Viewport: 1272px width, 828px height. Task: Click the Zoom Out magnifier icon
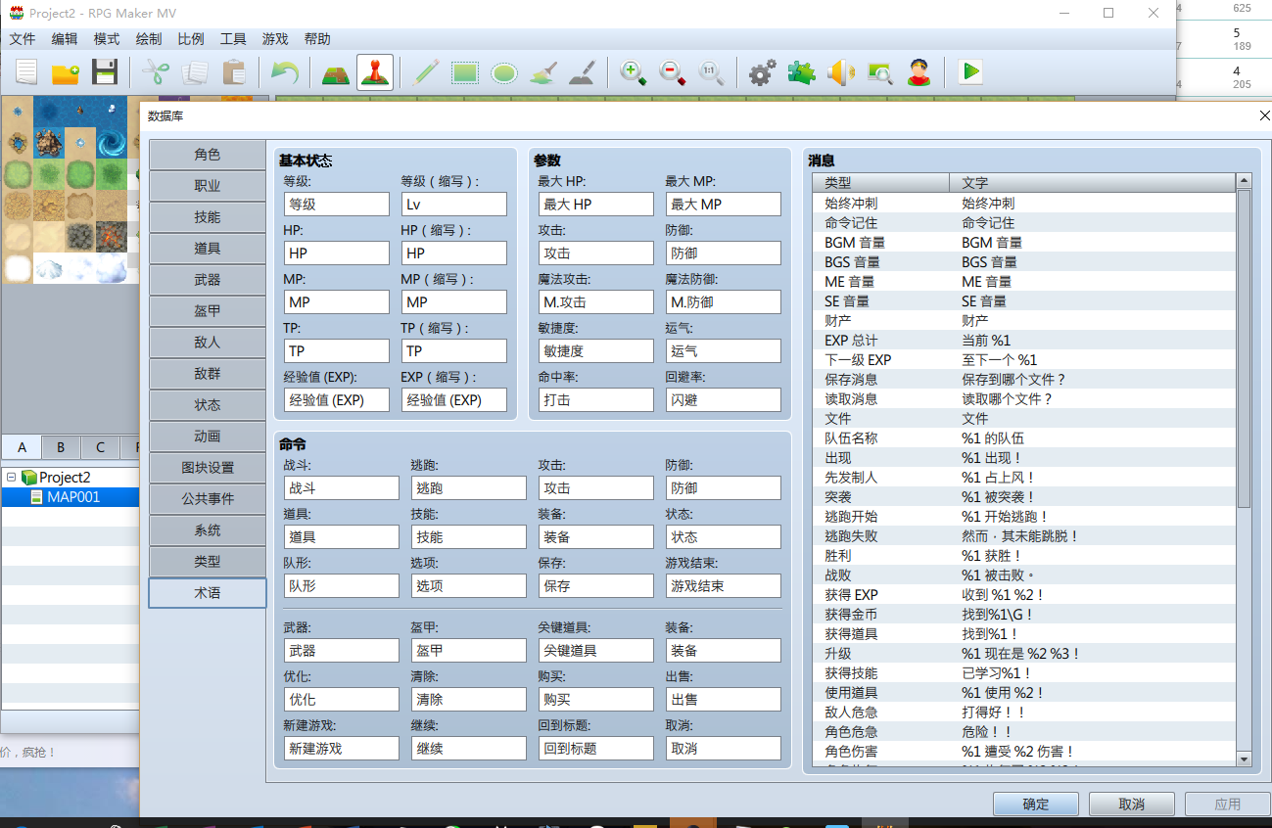pos(673,72)
